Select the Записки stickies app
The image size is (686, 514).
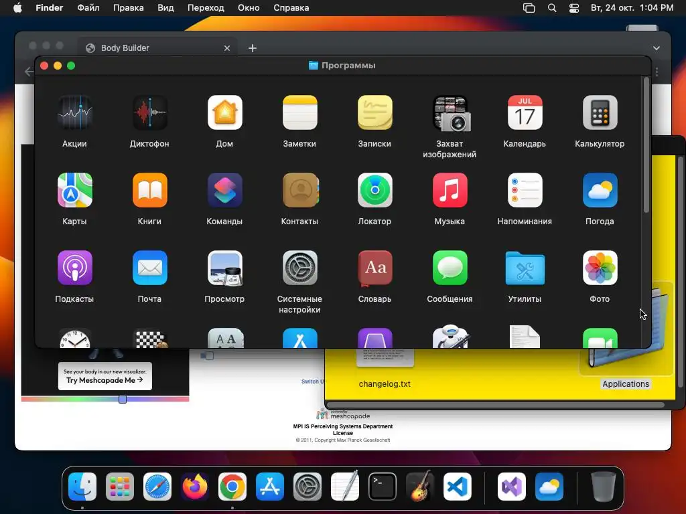tap(375, 112)
